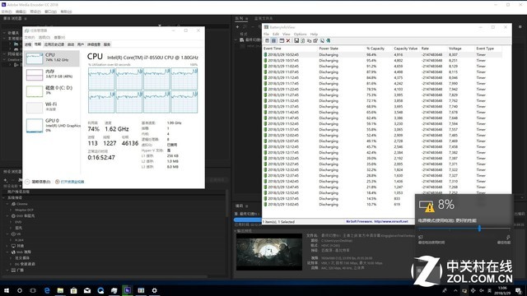Screen dimensions: 527x296
Task: Click the encoding progress bar
Action: click(248, 220)
